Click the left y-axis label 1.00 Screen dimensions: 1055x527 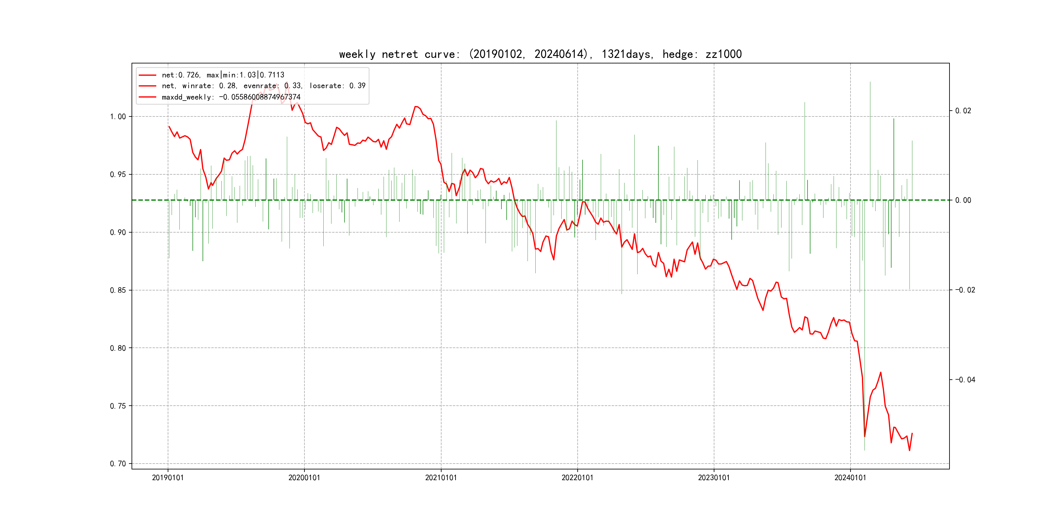tap(118, 116)
